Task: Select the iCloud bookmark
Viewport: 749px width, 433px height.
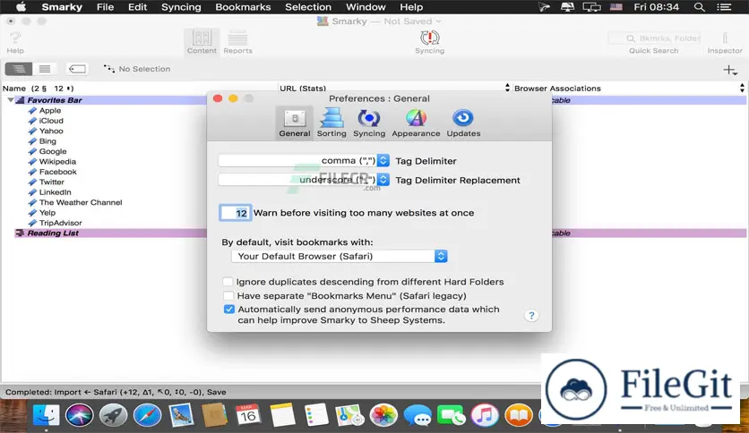Action: 51,121
